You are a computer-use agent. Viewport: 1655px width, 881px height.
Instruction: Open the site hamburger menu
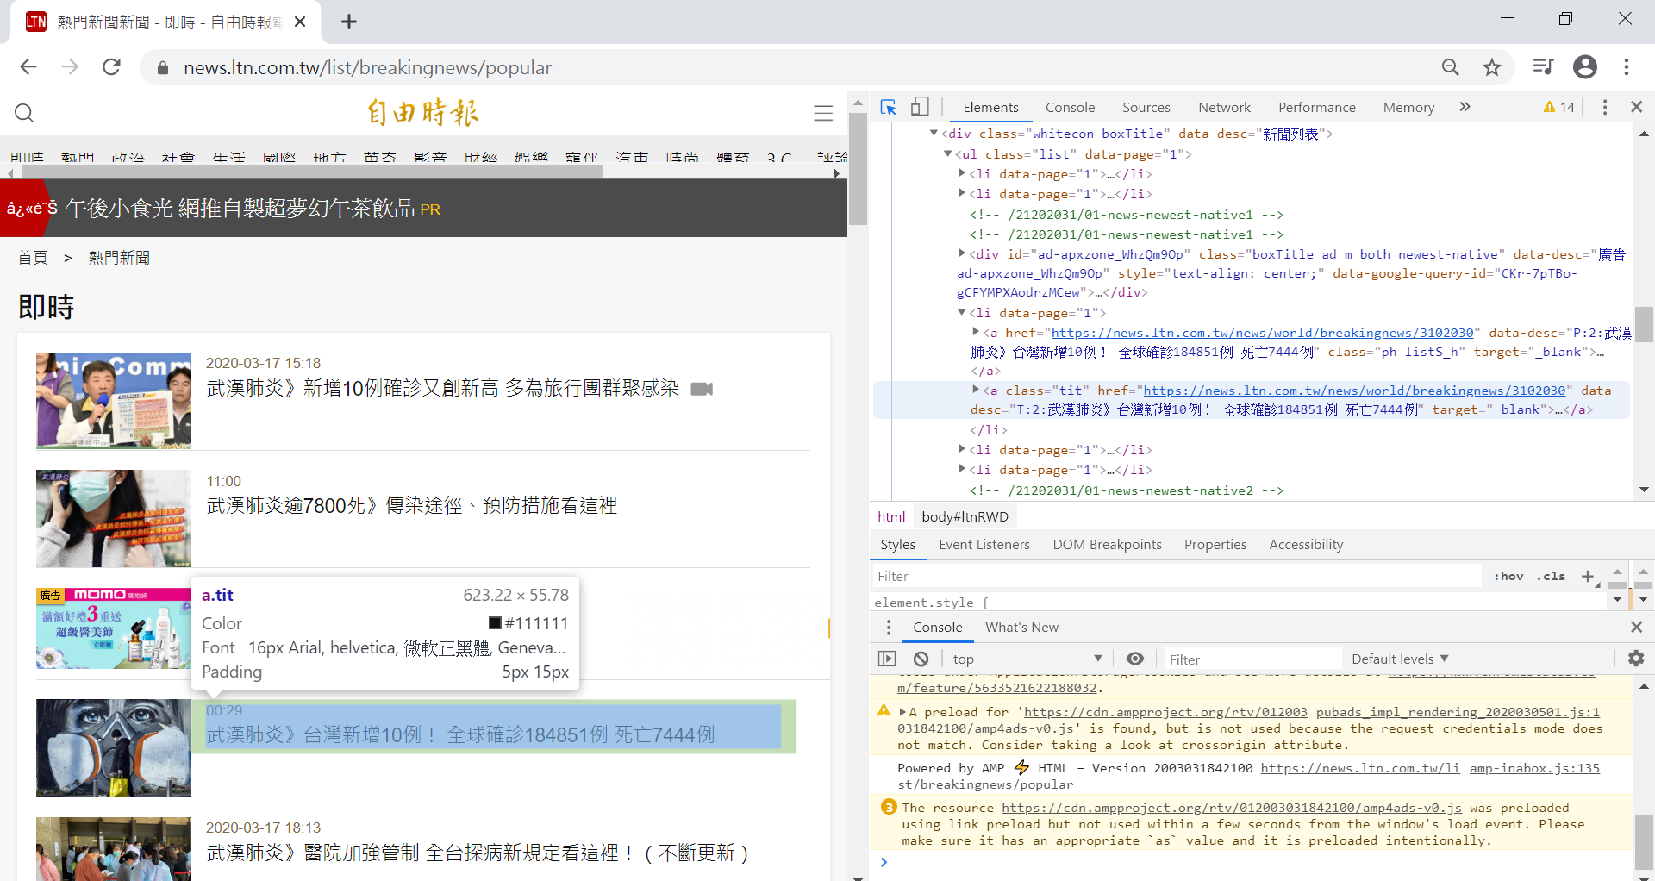[823, 113]
